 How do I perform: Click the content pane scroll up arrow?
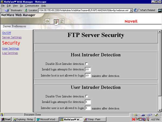pyautogui.click(x=160, y=31)
